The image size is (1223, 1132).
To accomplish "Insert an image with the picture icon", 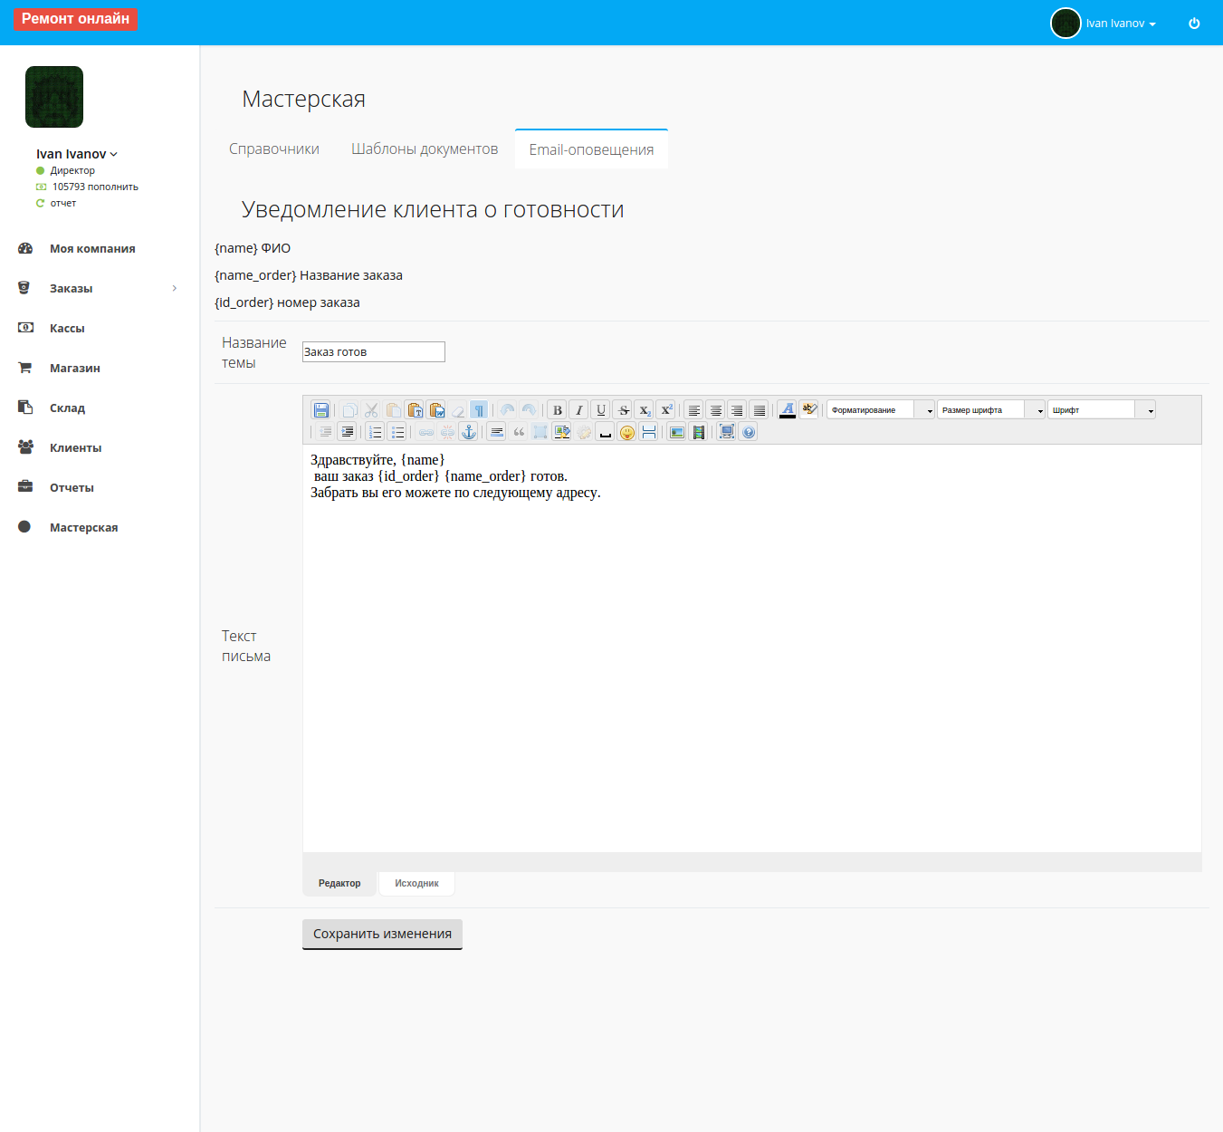I will [677, 432].
